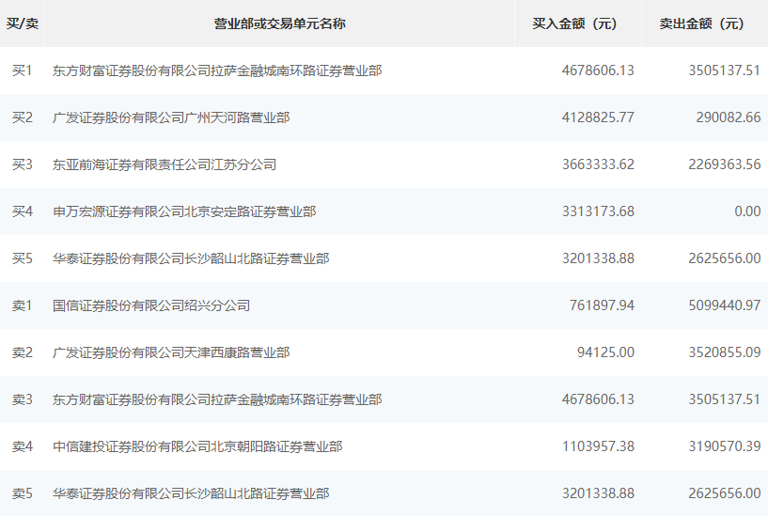
Task: Click sell amount 5099440.97
Action: [x=725, y=305]
